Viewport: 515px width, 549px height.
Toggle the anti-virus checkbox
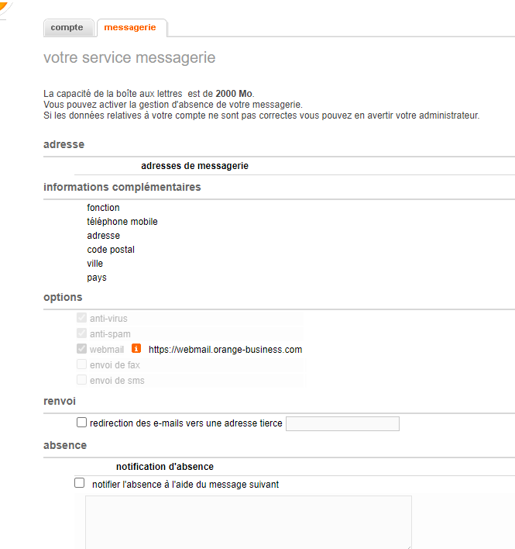point(82,318)
